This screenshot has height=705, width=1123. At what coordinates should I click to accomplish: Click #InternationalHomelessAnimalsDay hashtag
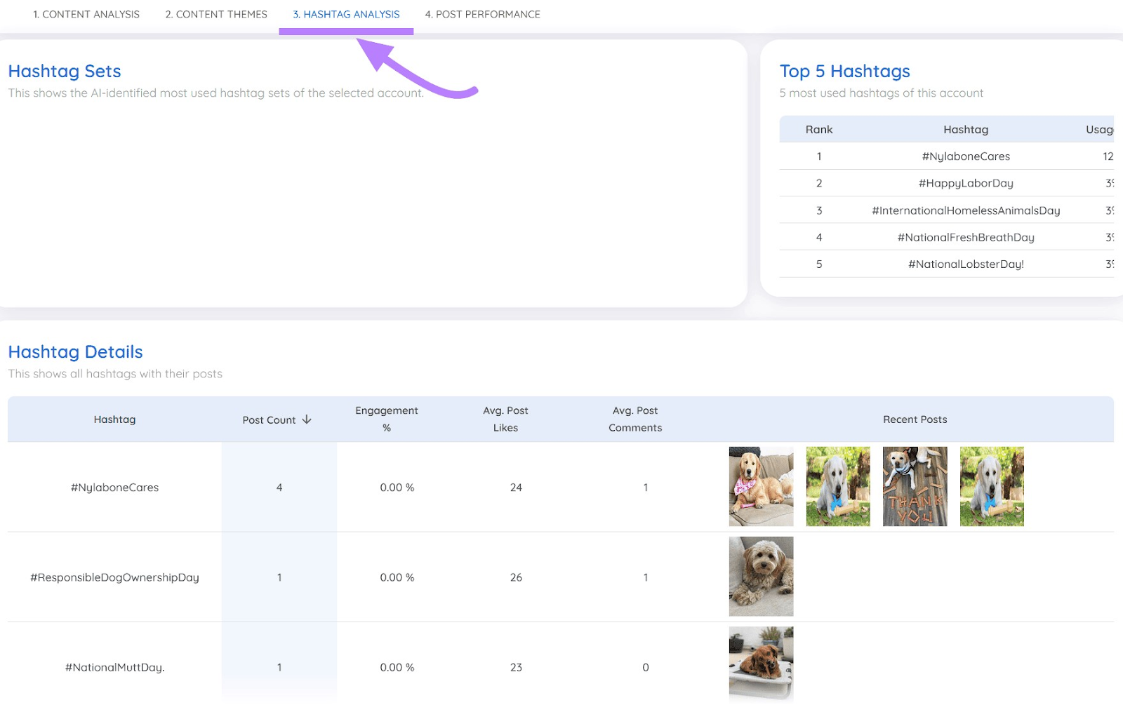pyautogui.click(x=966, y=210)
